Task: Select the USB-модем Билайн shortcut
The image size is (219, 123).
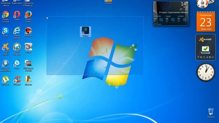Action: [x=28, y=66]
